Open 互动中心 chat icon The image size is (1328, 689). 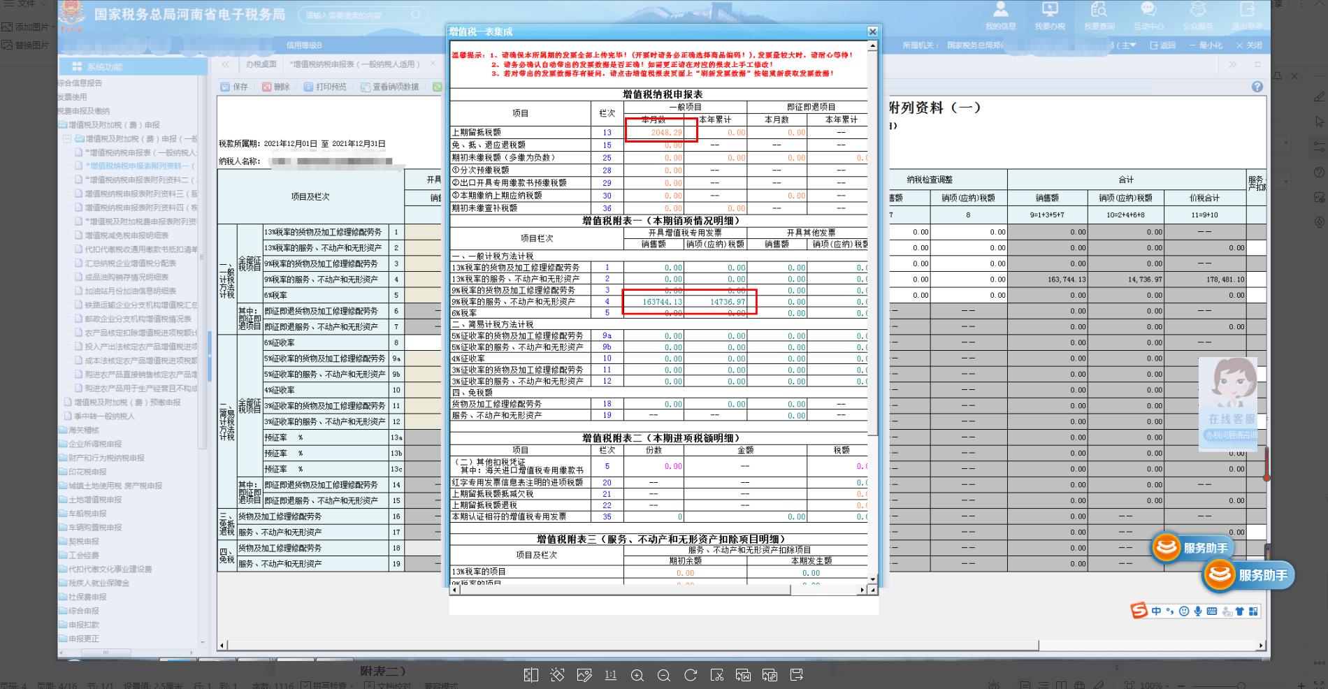1148,15
